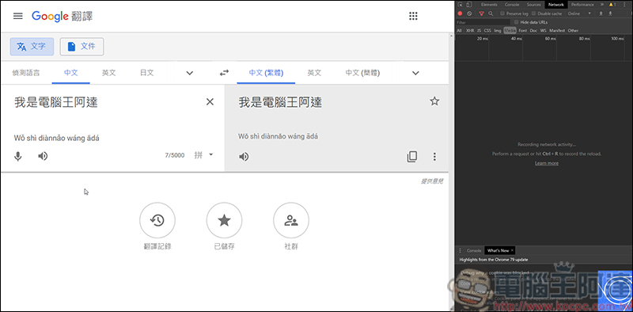The height and width of the screenshot is (312, 633).
Task: Expand the source language list chevron
Action: click(x=189, y=73)
